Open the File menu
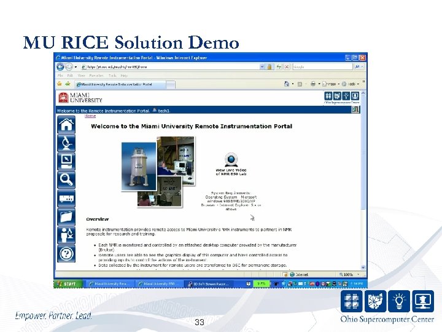 tap(60, 76)
